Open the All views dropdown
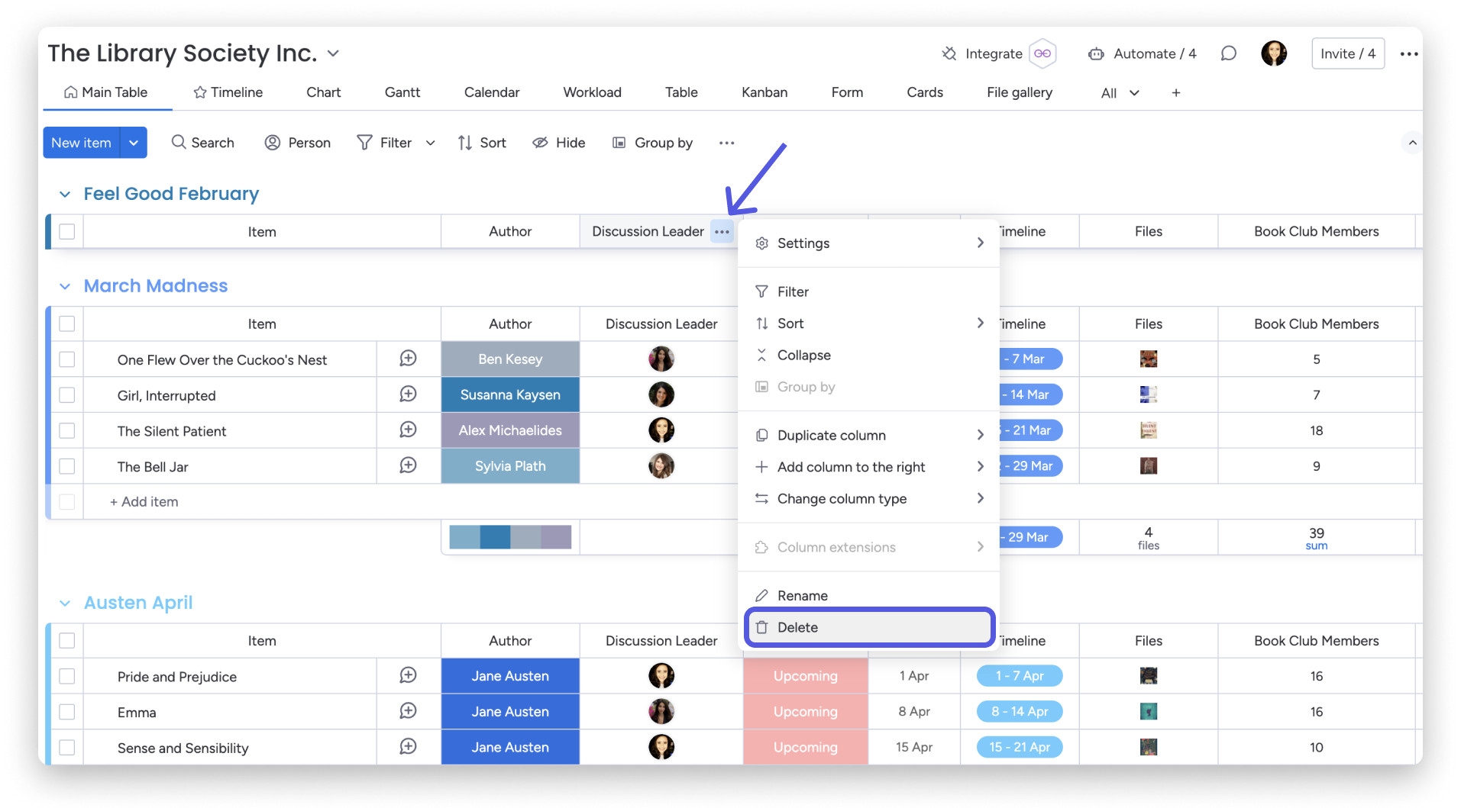 click(x=1120, y=93)
